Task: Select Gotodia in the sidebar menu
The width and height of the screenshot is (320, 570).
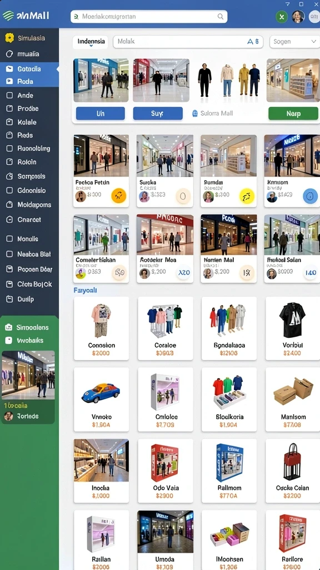Action: click(29, 68)
